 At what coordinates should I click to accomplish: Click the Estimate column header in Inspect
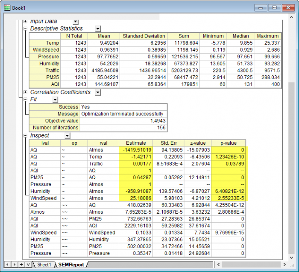coord(135,143)
